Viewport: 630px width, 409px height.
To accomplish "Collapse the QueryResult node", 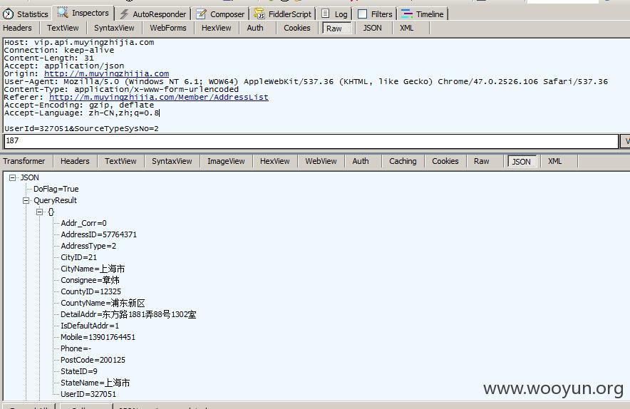I will tap(26, 200).
